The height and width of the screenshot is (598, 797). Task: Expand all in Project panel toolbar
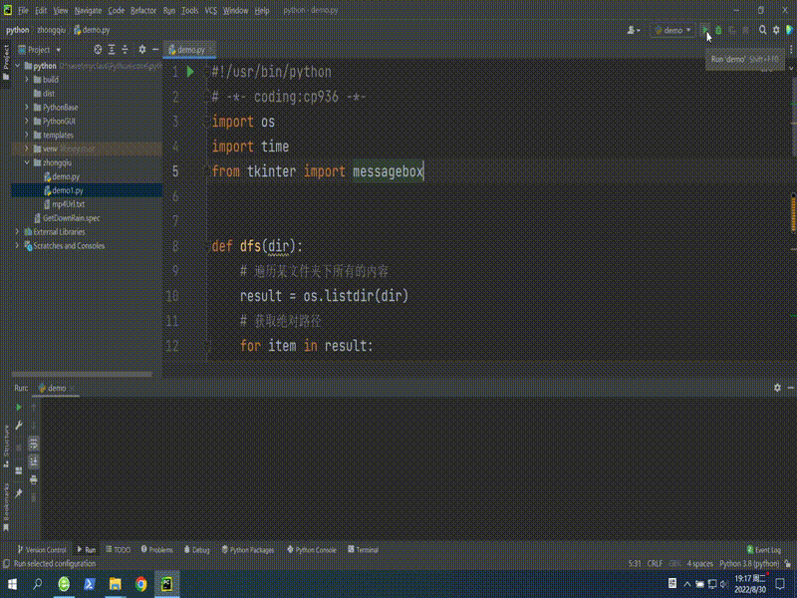[112, 49]
